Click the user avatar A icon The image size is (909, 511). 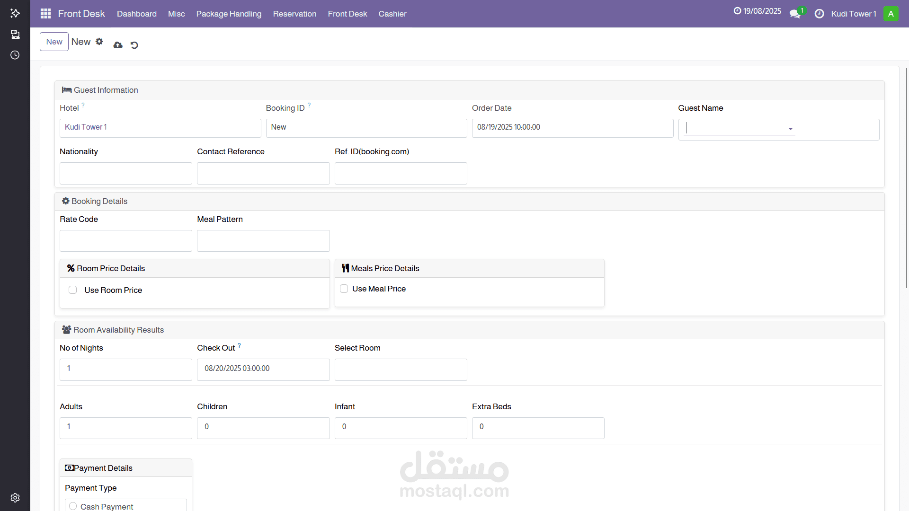[x=891, y=14]
